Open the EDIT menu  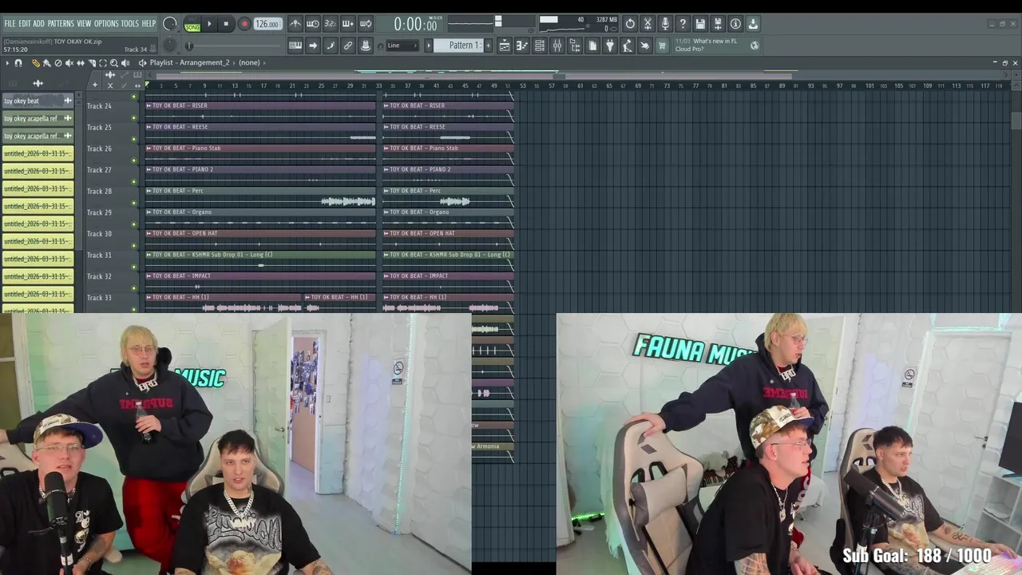click(25, 24)
